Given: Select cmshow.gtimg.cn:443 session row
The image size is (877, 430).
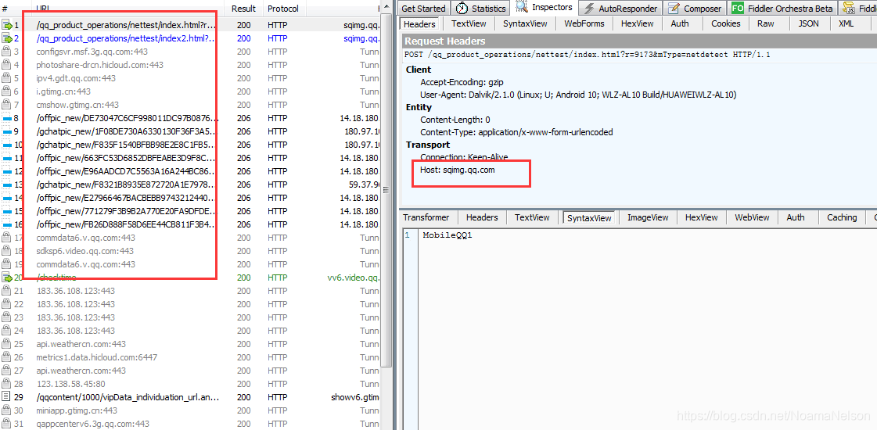Looking at the screenshot, I should (190, 105).
